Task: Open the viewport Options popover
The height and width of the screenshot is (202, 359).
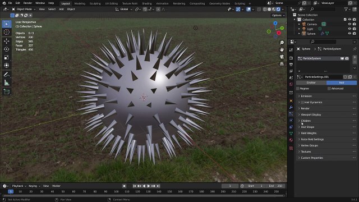Action: [278, 15]
